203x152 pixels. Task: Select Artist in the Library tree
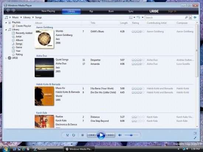pyautogui.click(x=18, y=37)
